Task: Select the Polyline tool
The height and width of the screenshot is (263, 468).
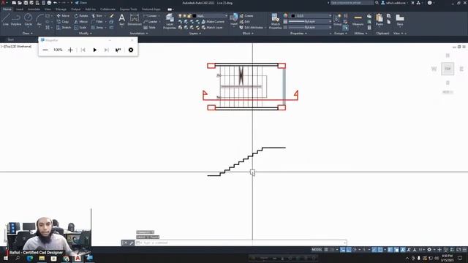Action: pos(16,20)
